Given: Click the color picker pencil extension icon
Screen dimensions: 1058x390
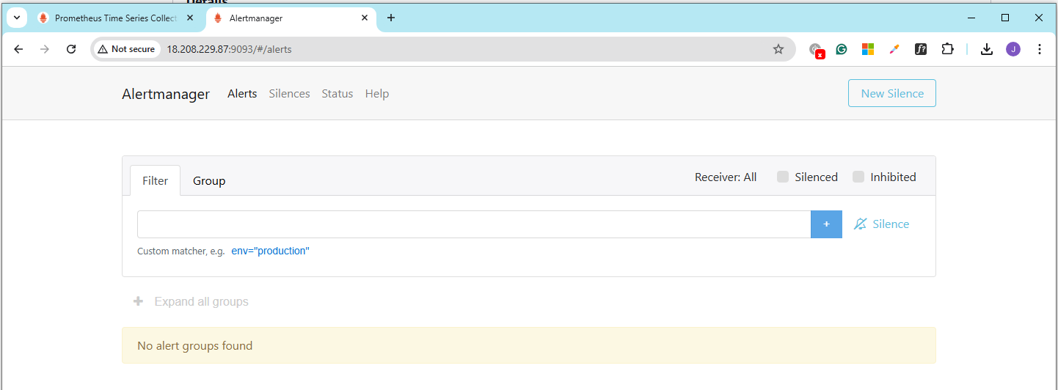Looking at the screenshot, I should [894, 49].
